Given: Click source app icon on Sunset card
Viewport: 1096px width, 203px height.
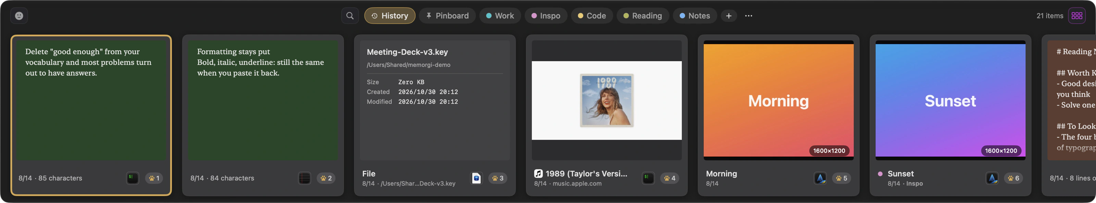Looking at the screenshot, I should [992, 178].
